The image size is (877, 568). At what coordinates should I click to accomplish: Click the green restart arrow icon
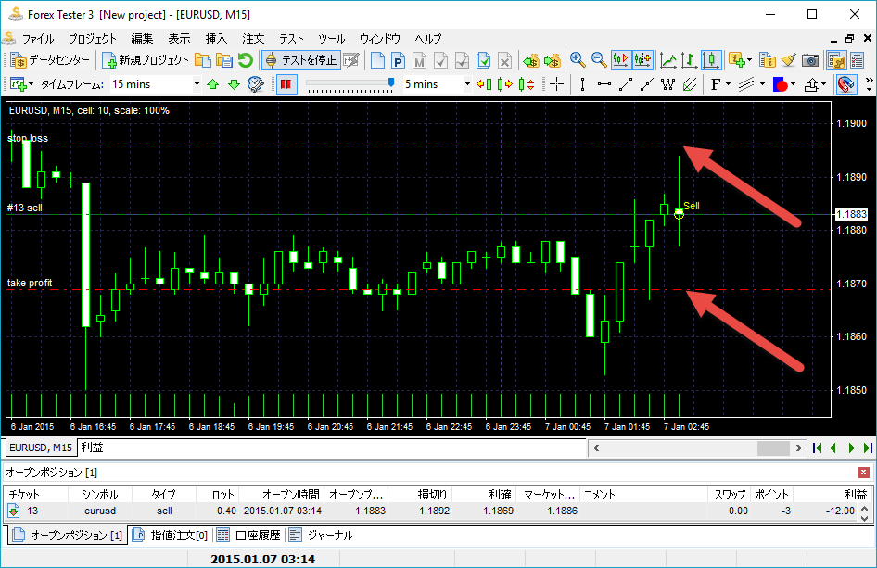[x=246, y=60]
